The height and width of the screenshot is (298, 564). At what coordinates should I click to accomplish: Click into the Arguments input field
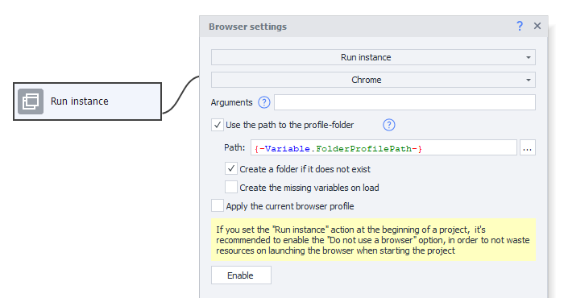[404, 102]
